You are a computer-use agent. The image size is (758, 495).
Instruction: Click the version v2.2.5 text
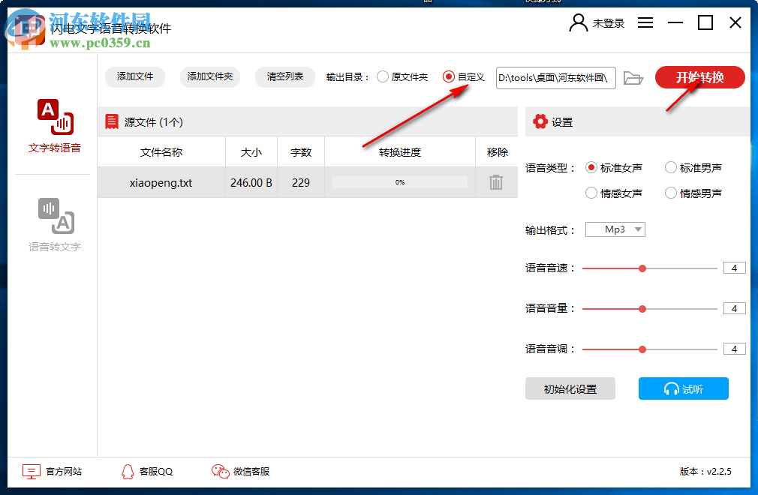click(705, 471)
